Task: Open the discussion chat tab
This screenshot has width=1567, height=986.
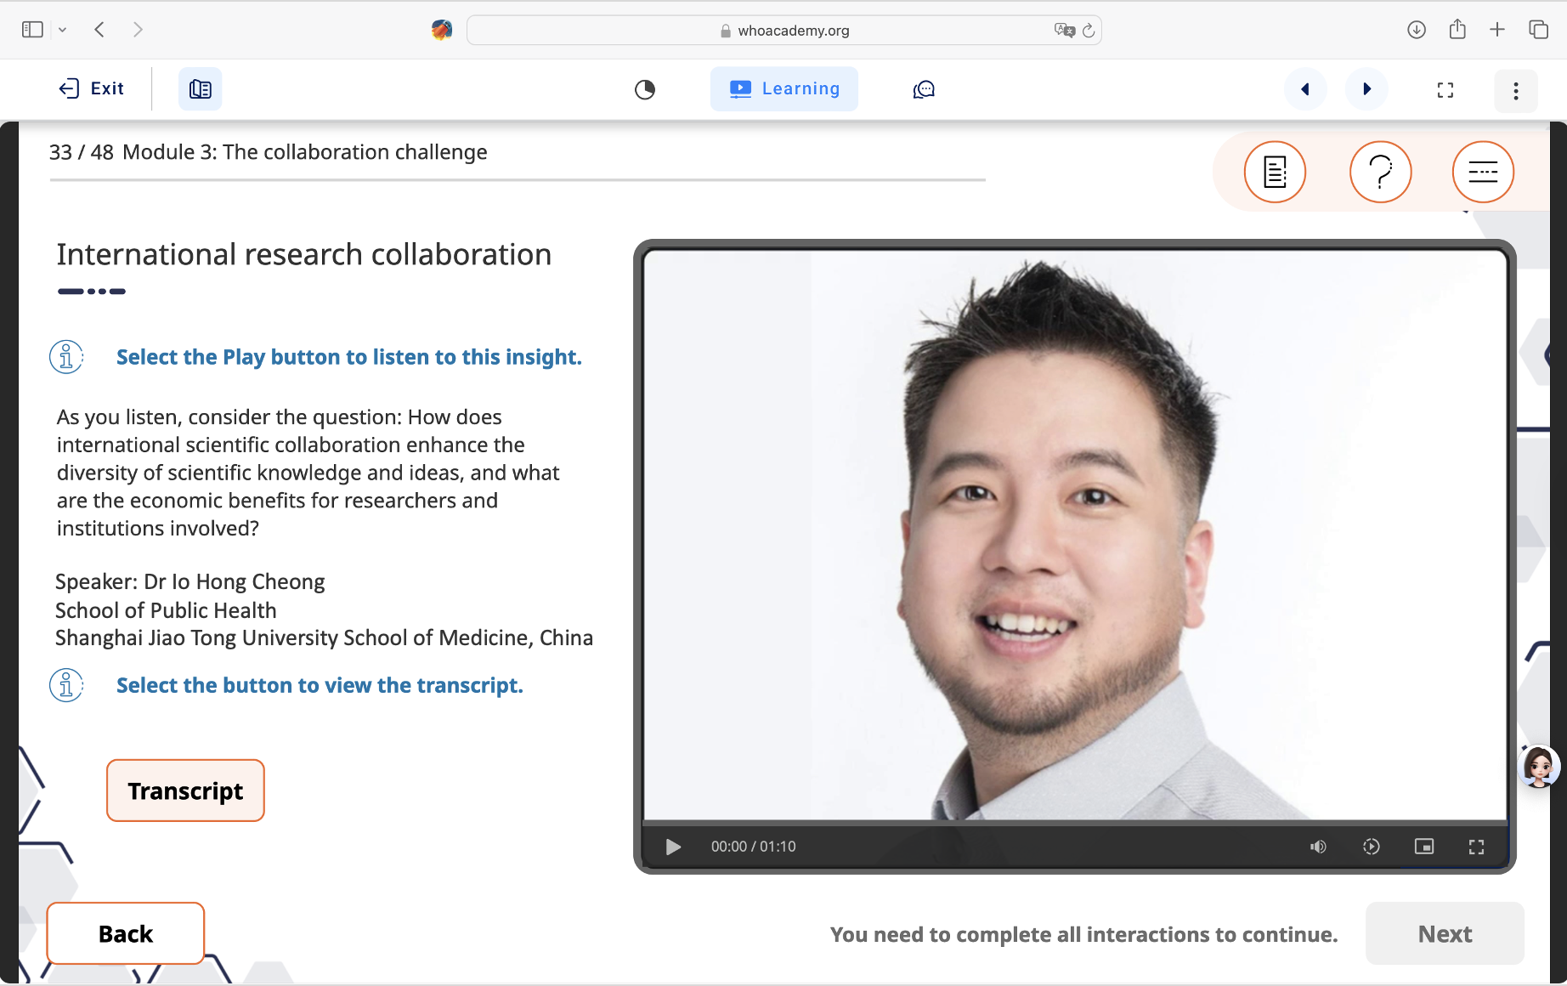Action: tap(924, 89)
